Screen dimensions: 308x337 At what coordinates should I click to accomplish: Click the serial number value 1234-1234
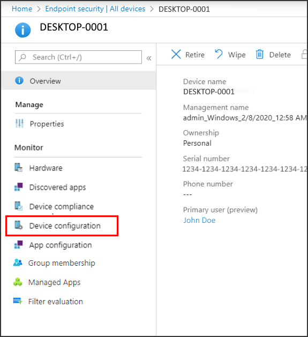click(x=244, y=169)
